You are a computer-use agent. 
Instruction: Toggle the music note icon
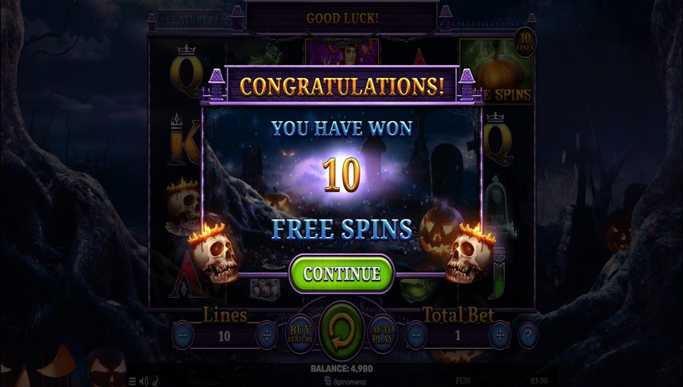click(155, 381)
